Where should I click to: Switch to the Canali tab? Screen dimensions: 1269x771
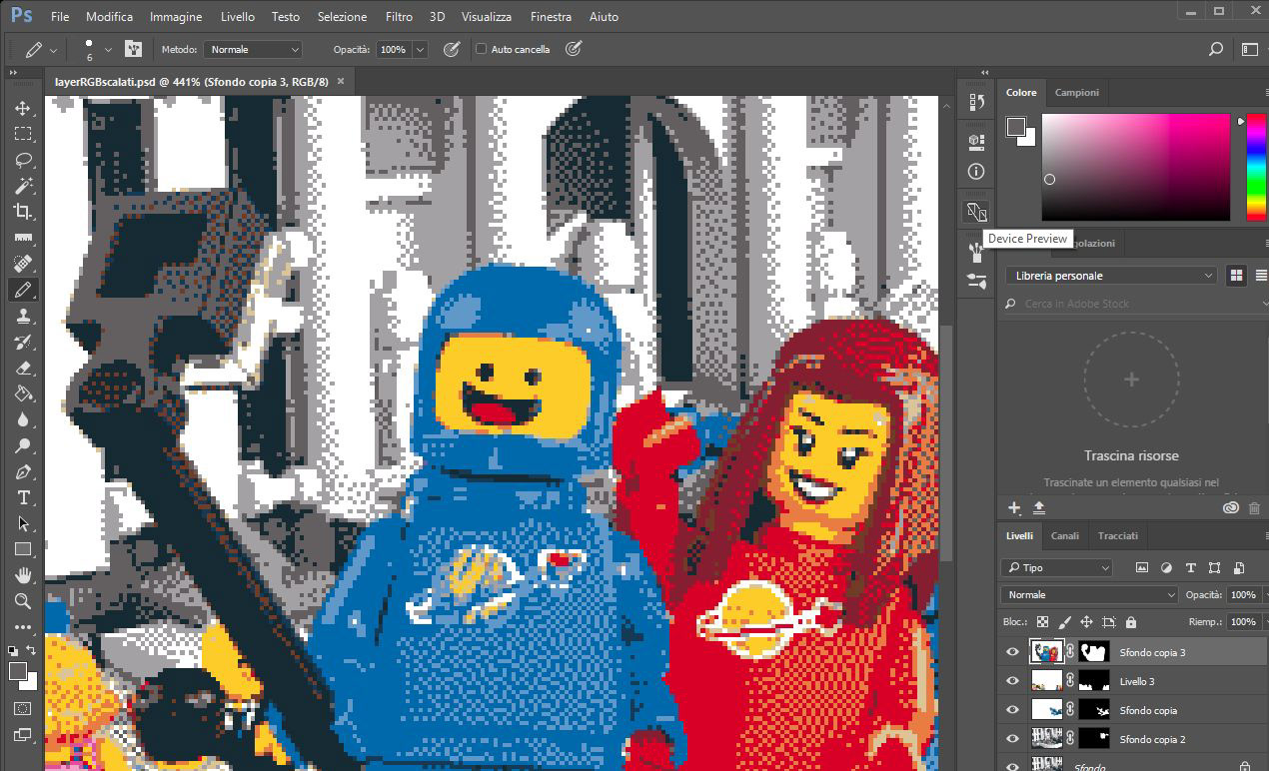[x=1065, y=535]
